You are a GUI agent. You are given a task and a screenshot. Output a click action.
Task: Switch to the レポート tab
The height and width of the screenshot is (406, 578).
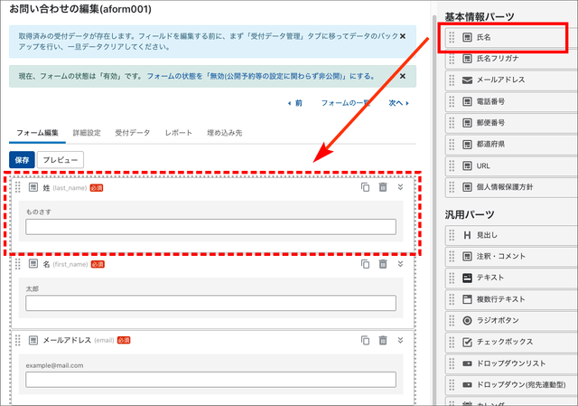coord(179,133)
